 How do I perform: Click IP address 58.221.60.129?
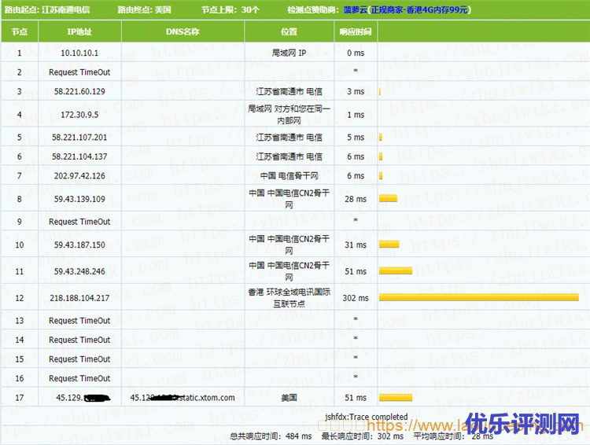point(79,91)
